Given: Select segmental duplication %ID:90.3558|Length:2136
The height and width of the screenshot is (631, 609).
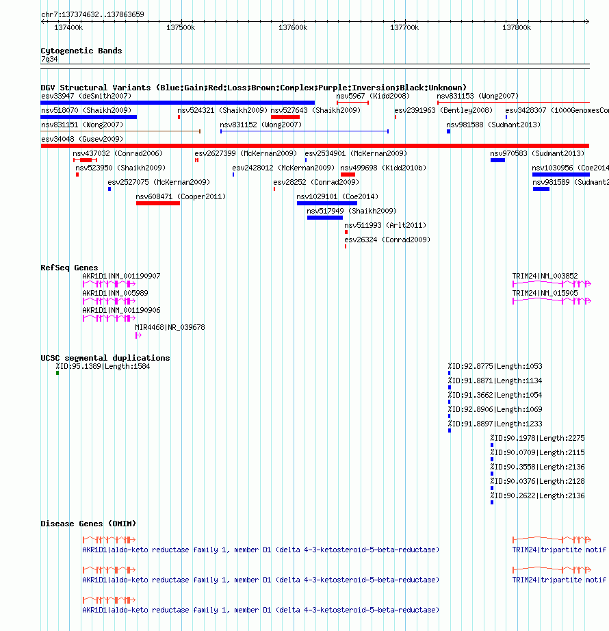Looking at the screenshot, I should click(537, 467).
